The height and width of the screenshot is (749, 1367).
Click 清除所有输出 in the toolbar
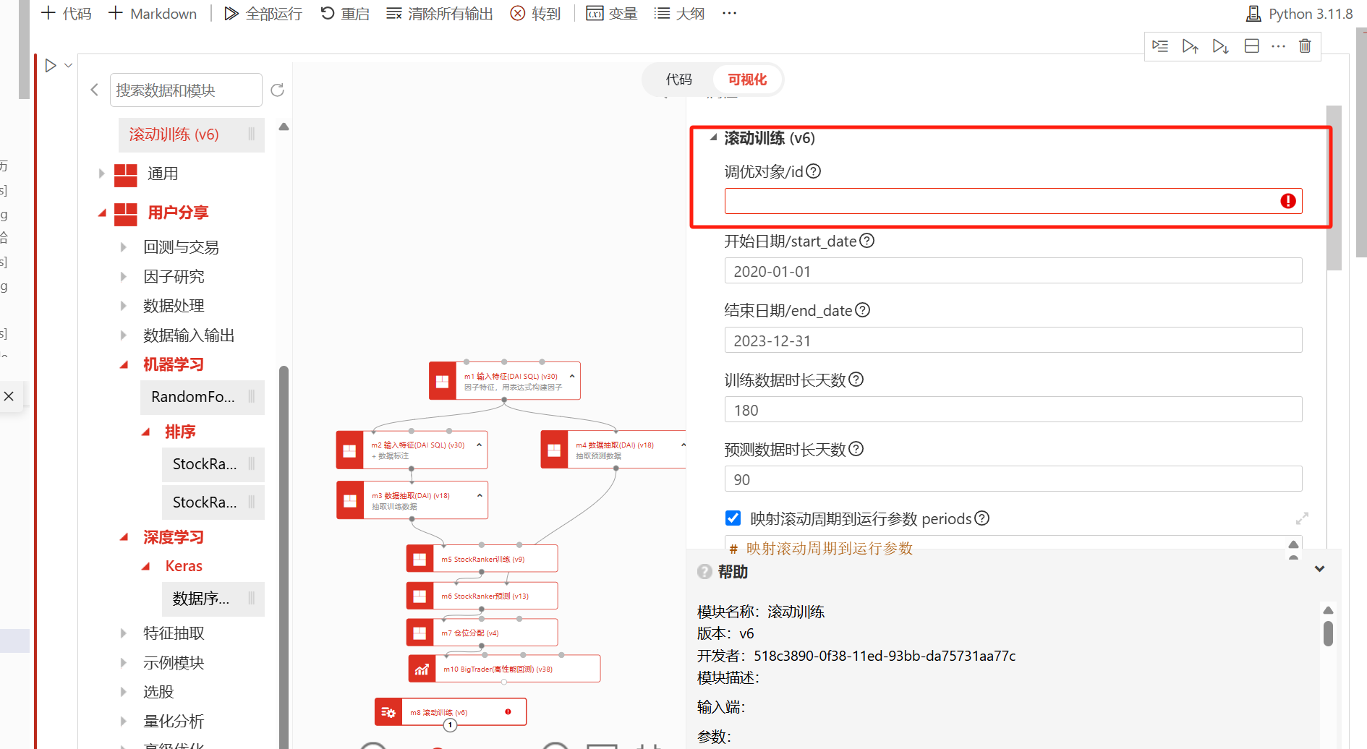[440, 14]
